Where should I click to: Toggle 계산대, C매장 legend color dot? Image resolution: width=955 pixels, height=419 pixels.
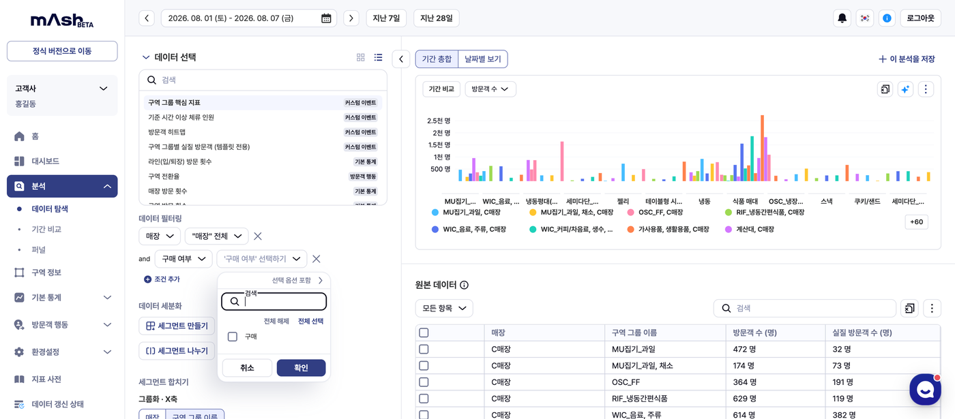tap(729, 230)
